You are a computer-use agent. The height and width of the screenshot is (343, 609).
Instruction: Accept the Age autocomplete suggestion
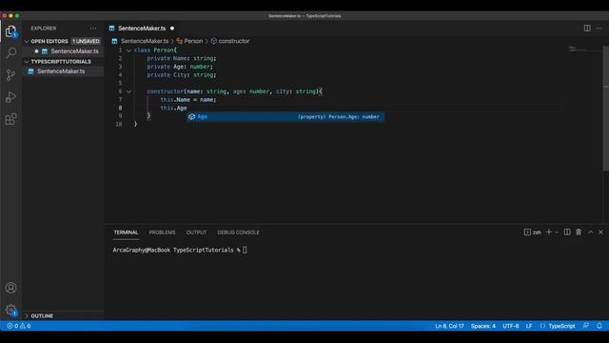point(285,116)
